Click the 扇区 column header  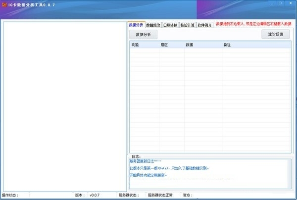tap(172, 45)
